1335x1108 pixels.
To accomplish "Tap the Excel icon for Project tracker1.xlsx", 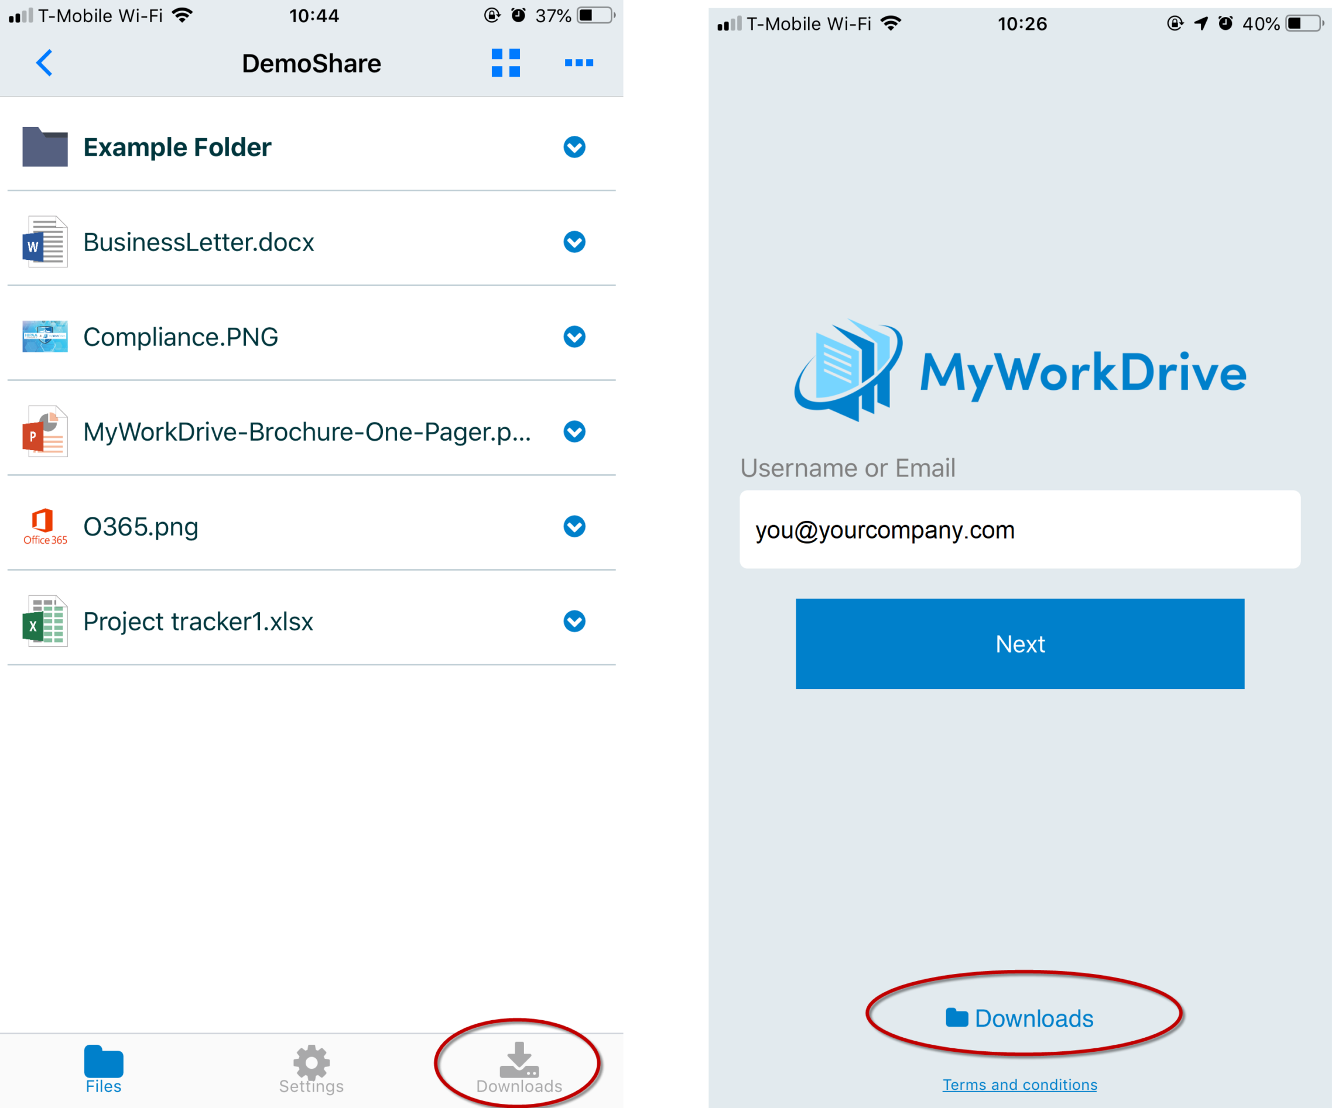I will click(x=44, y=620).
